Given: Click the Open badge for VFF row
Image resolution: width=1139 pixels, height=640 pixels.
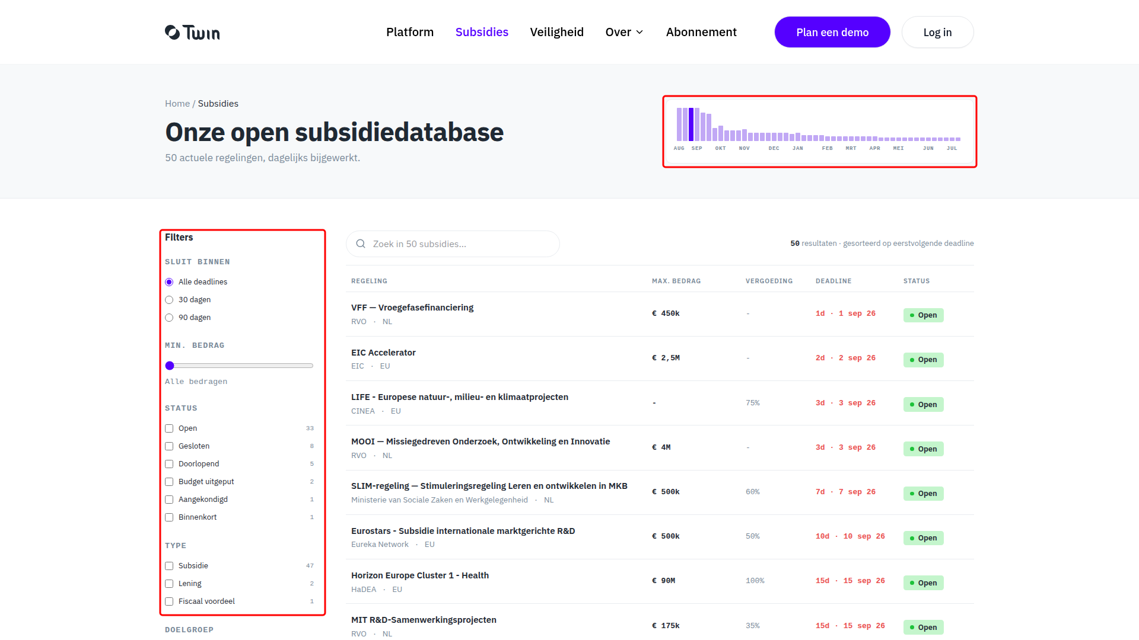Looking at the screenshot, I should pyautogui.click(x=923, y=315).
